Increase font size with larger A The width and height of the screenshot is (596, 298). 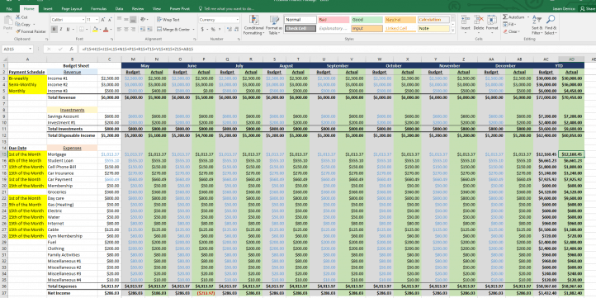coord(103,19)
